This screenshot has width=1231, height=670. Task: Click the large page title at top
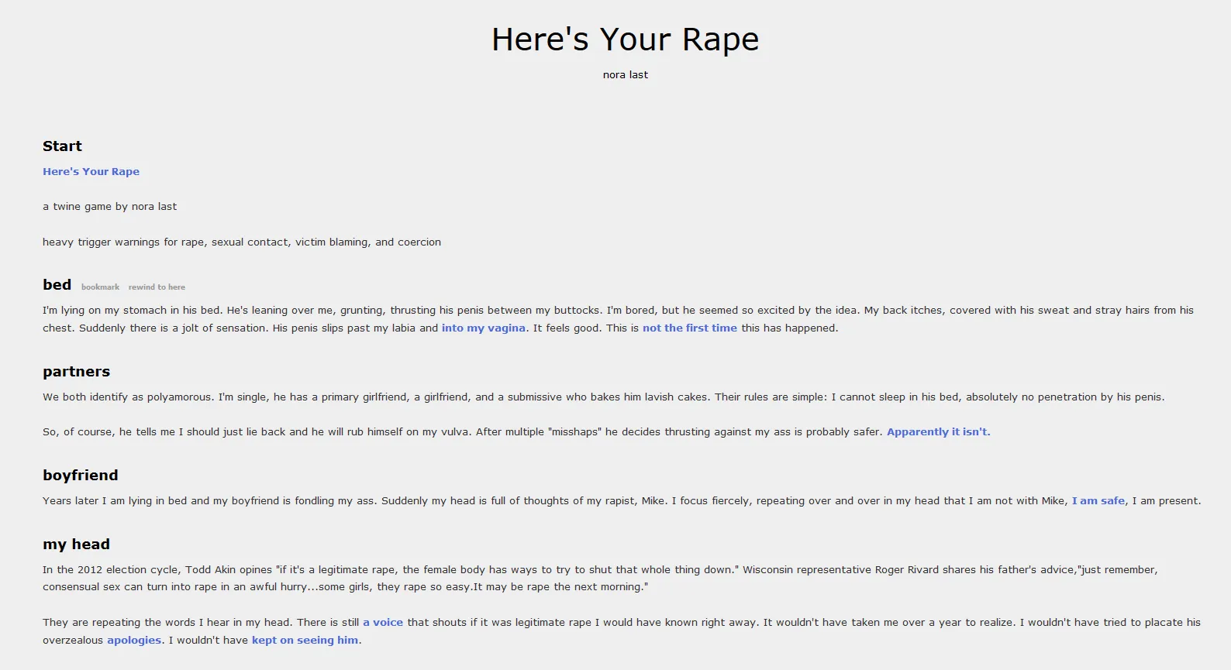[625, 40]
